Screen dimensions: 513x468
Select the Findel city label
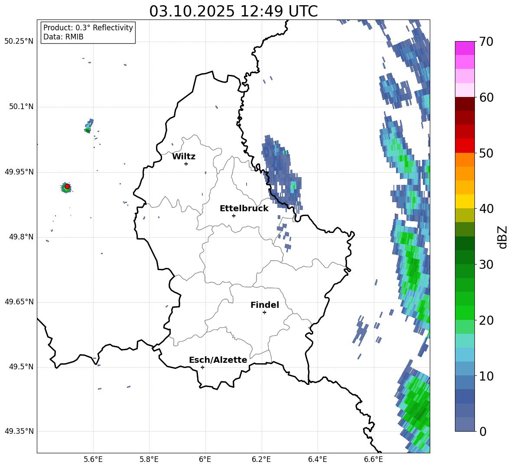pyautogui.click(x=265, y=305)
